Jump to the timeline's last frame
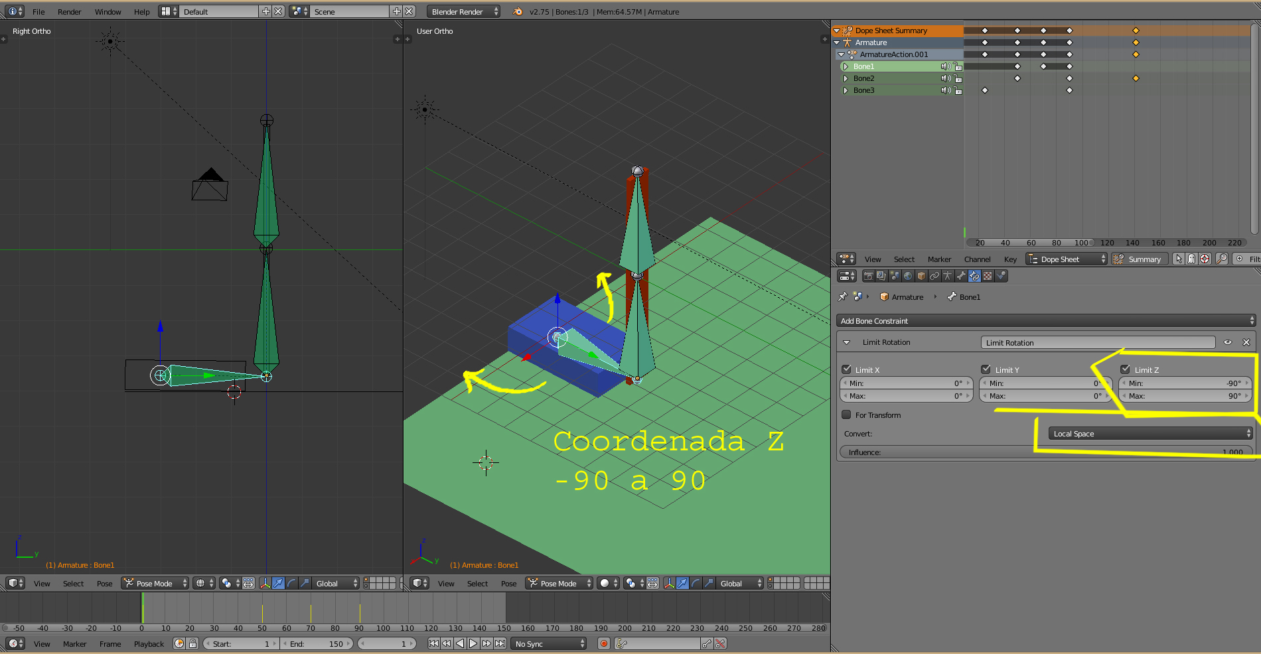Image resolution: width=1261 pixels, height=654 pixels. pyautogui.click(x=500, y=643)
